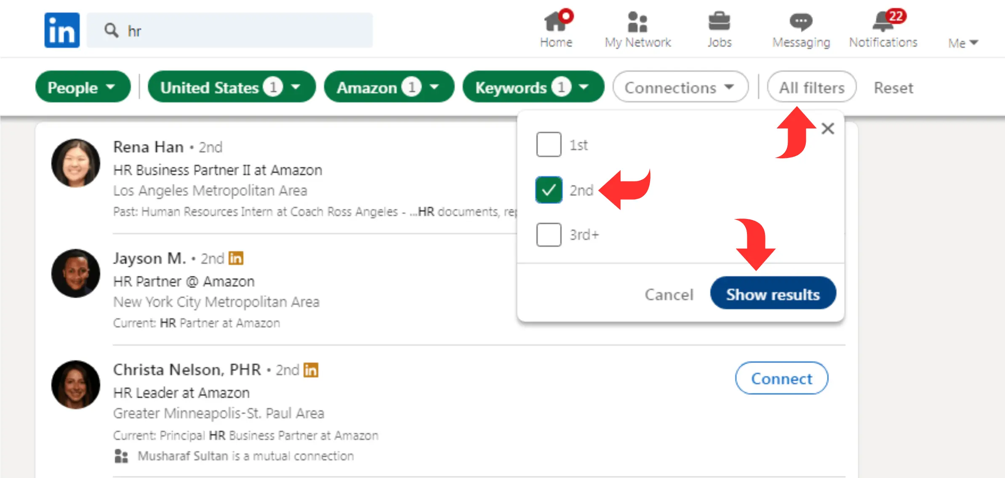Open Christa Nelson, PHR profile link
1005x478 pixels.
(x=187, y=369)
